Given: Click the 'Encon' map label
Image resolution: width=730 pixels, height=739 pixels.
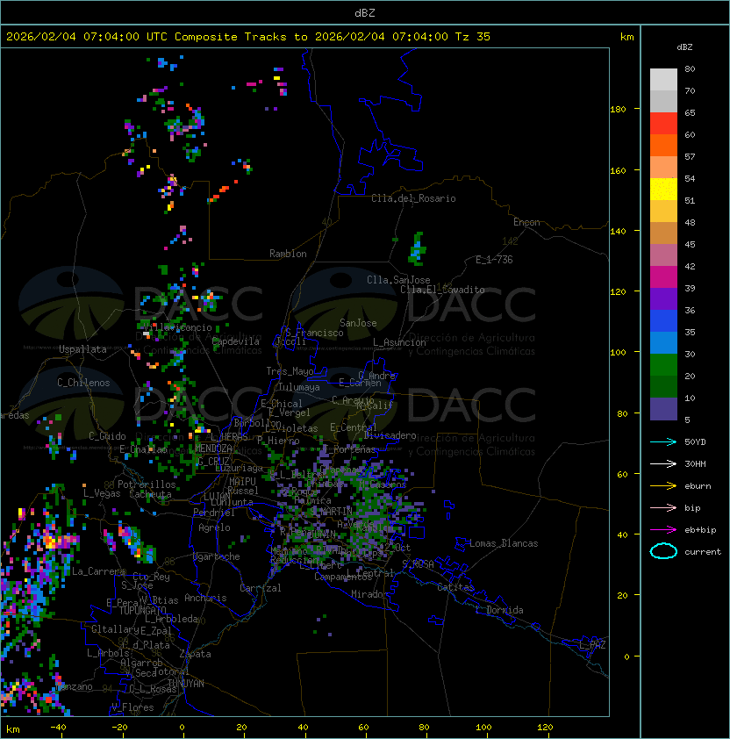Looking at the screenshot, I should point(526,222).
